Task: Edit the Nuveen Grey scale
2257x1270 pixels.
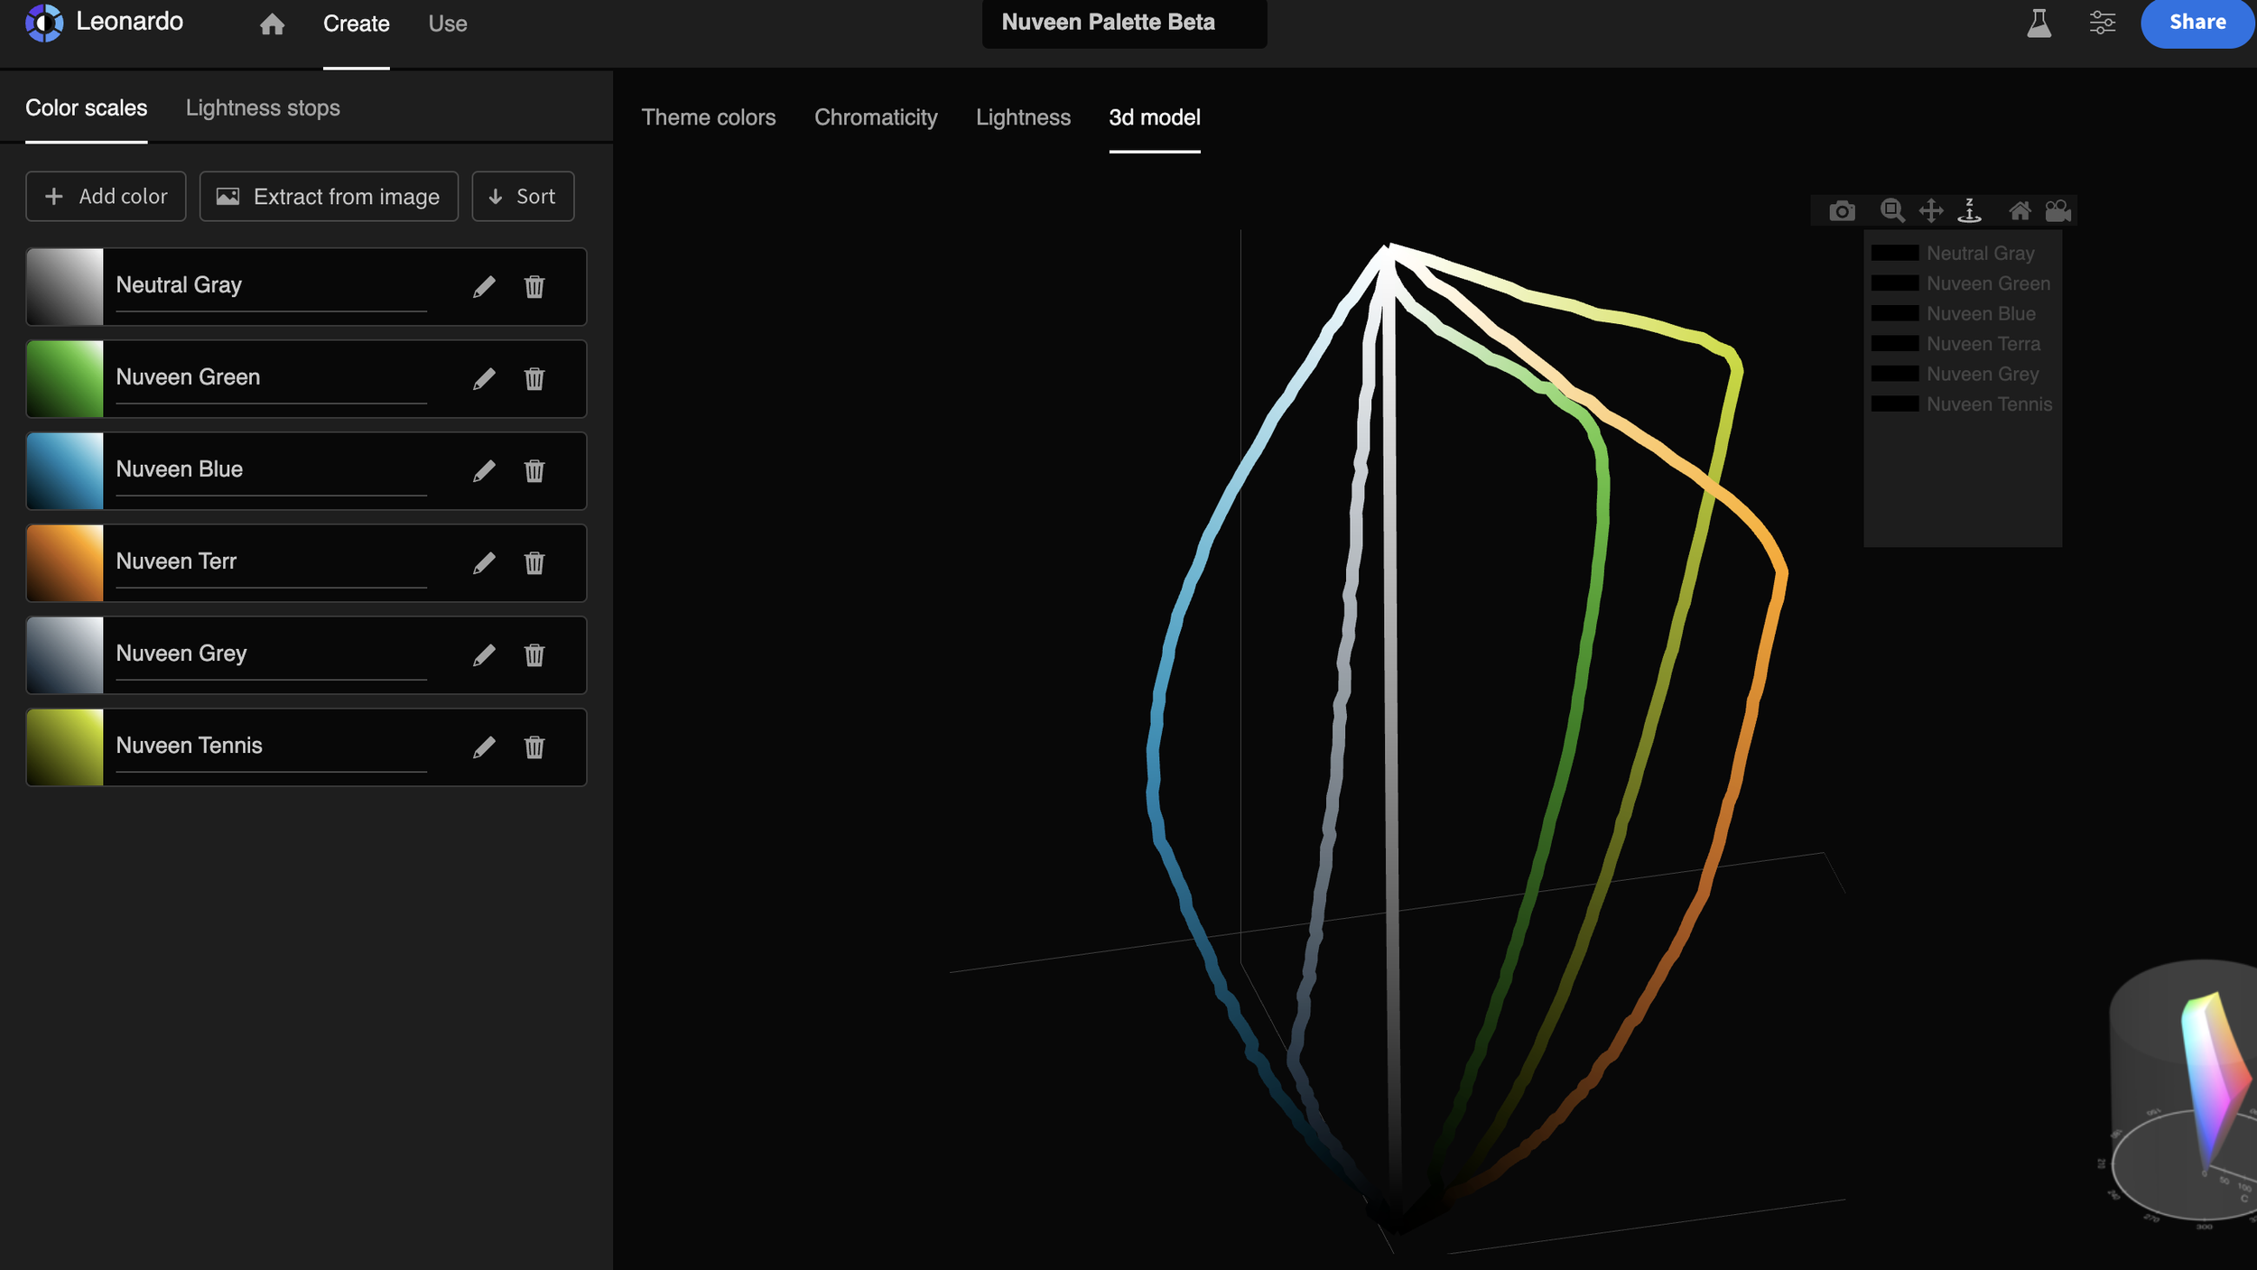Action: tap(484, 654)
